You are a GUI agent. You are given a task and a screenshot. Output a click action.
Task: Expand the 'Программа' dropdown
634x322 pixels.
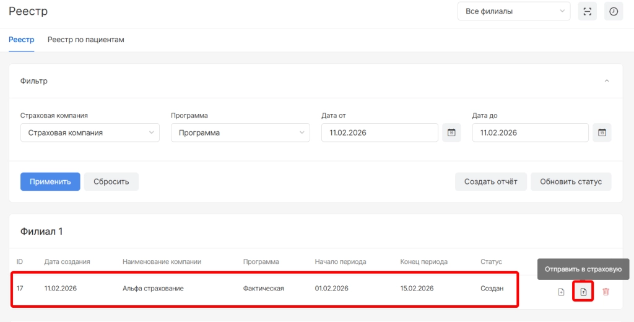pos(240,133)
